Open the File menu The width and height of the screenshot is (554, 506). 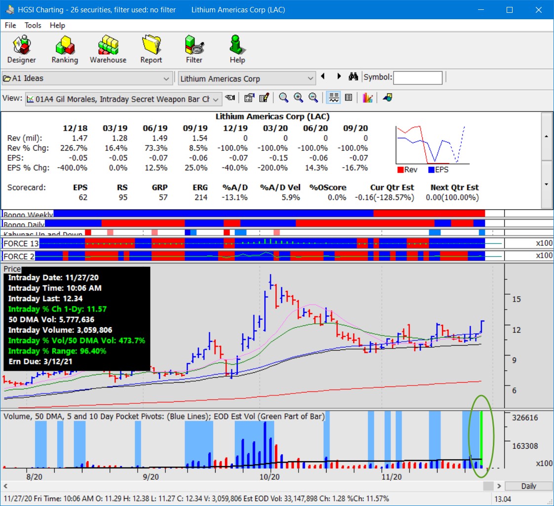(10, 25)
